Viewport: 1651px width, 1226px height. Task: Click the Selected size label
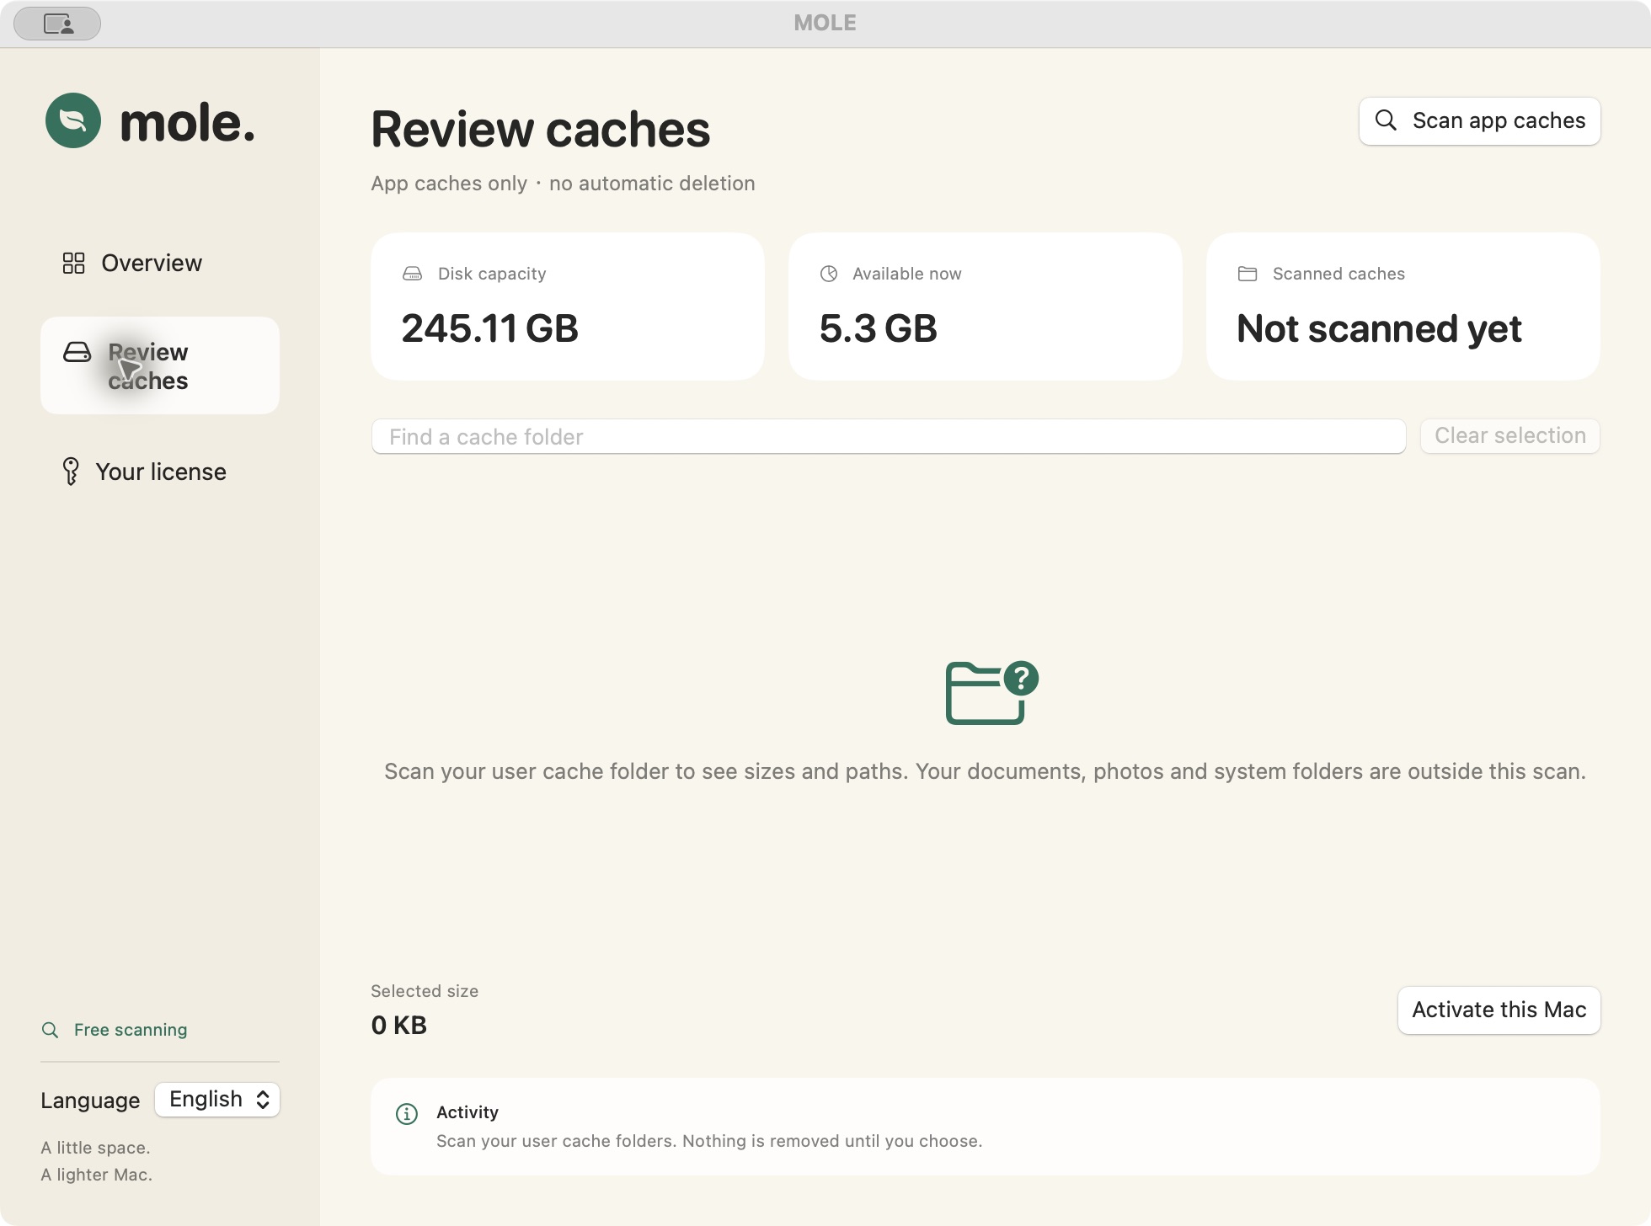coord(425,991)
